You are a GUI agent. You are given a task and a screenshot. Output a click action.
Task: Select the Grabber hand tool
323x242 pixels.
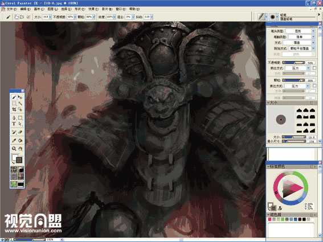(20, 149)
